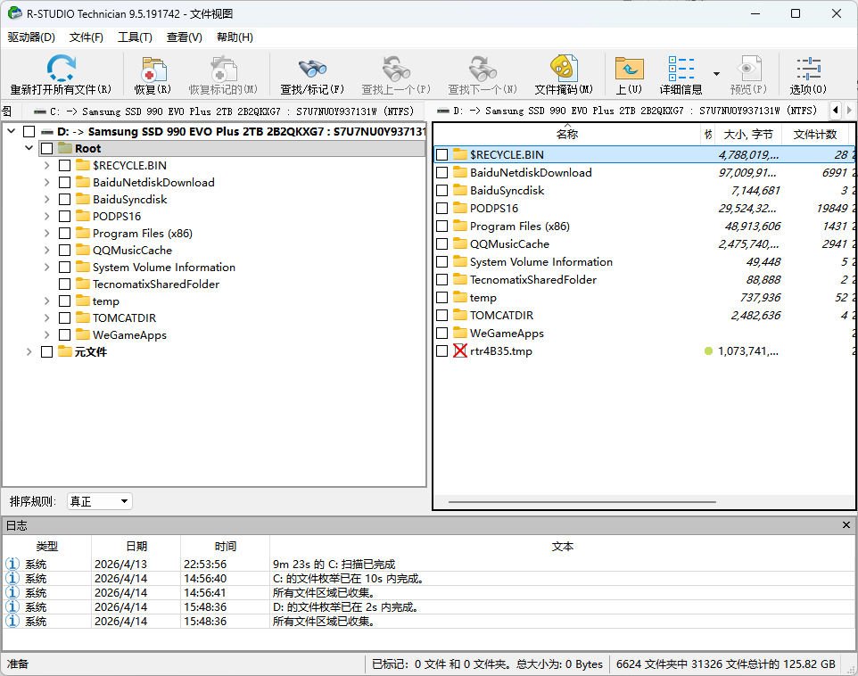Click the right arrow beside drive tabs

(x=848, y=110)
